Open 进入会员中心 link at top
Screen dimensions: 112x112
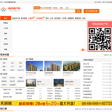(98, 2)
